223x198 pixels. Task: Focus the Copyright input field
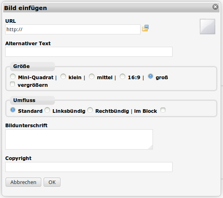(x=89, y=167)
